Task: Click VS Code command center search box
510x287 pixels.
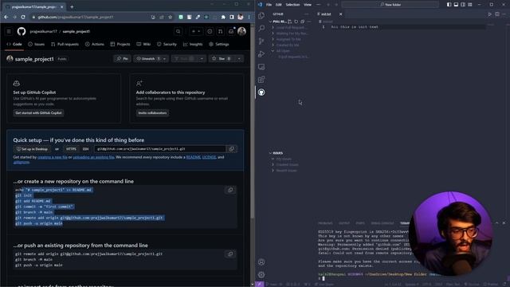Action: pos(390,5)
